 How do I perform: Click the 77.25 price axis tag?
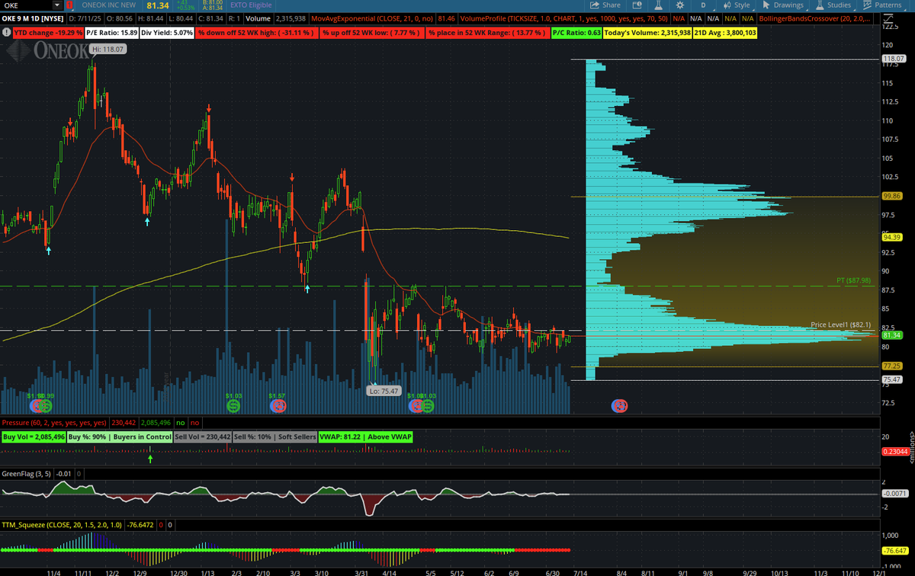(x=892, y=366)
